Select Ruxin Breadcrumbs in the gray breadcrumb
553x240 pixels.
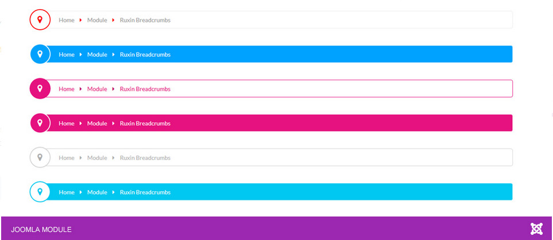tap(145, 158)
